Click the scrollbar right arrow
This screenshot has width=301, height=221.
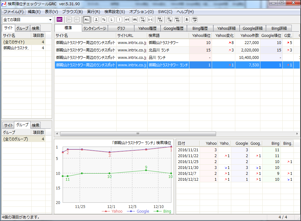pyautogui.click(x=297, y=134)
